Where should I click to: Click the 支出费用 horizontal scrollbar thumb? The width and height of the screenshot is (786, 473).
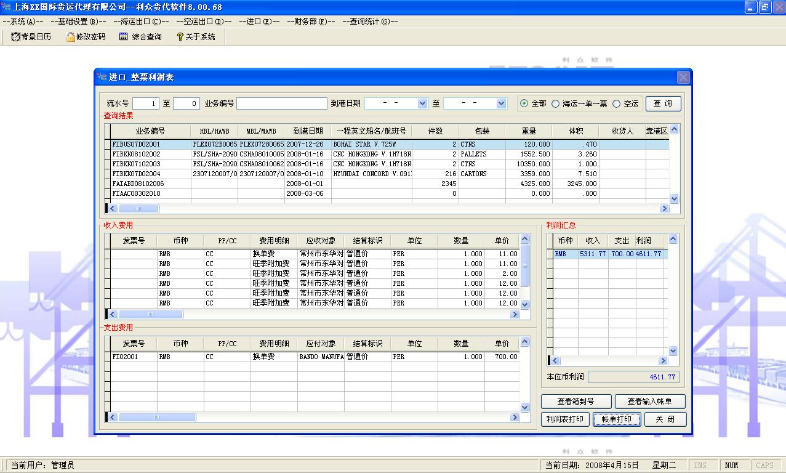pyautogui.click(x=157, y=418)
